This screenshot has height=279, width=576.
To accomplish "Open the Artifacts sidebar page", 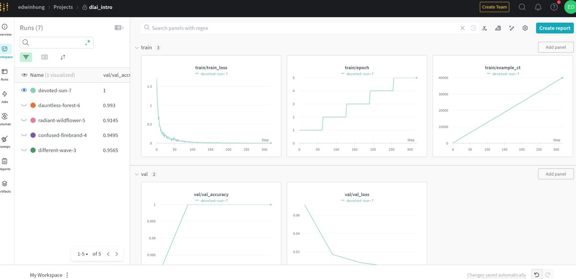I will click(4, 186).
